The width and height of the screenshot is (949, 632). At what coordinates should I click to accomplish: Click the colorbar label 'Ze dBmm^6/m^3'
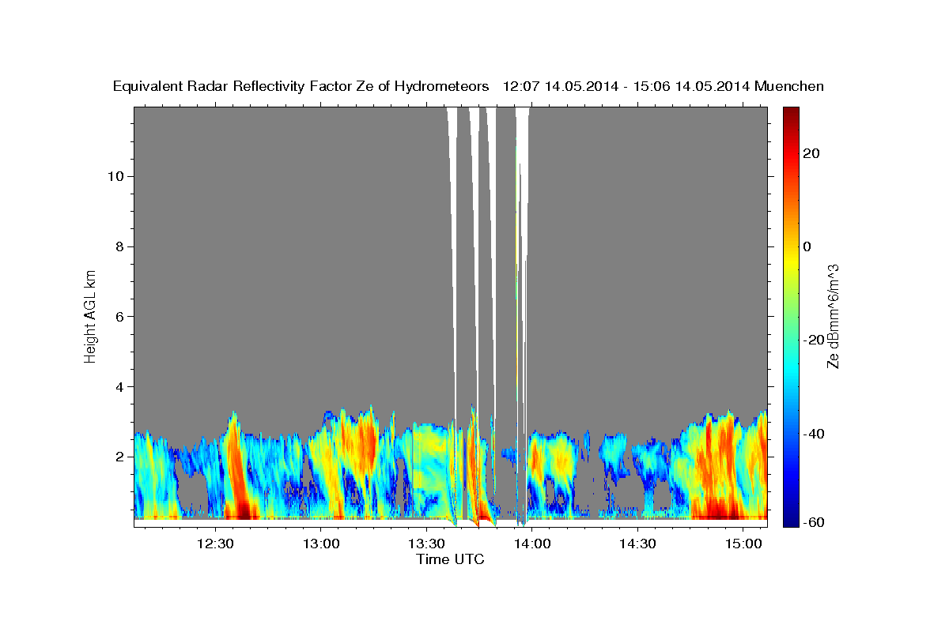point(832,316)
